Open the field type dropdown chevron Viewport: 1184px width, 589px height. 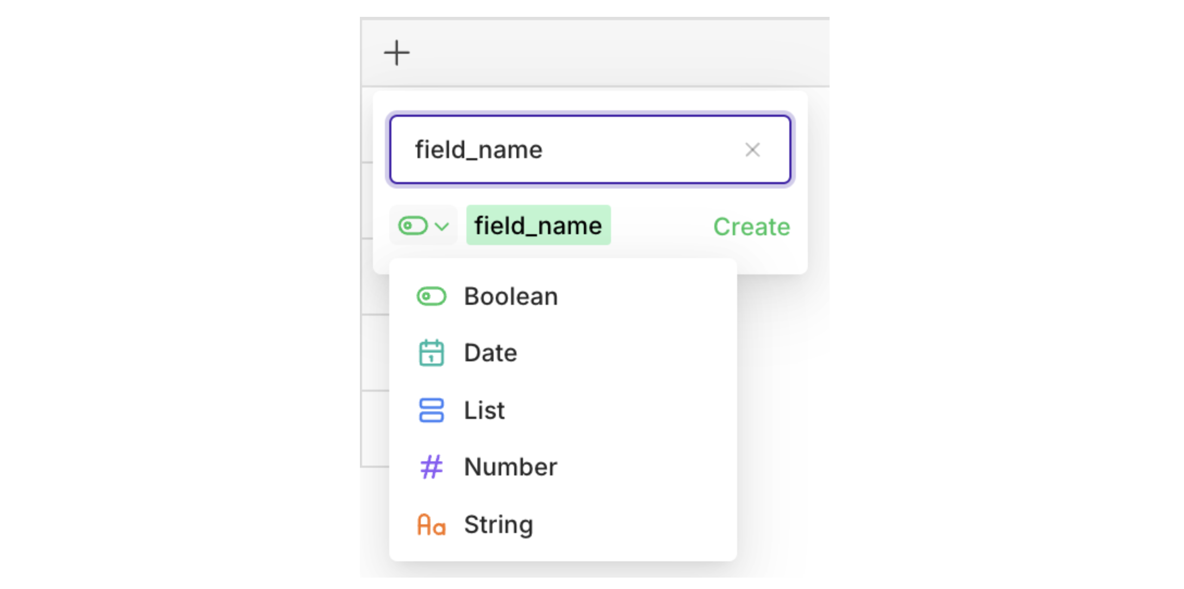[x=443, y=226]
